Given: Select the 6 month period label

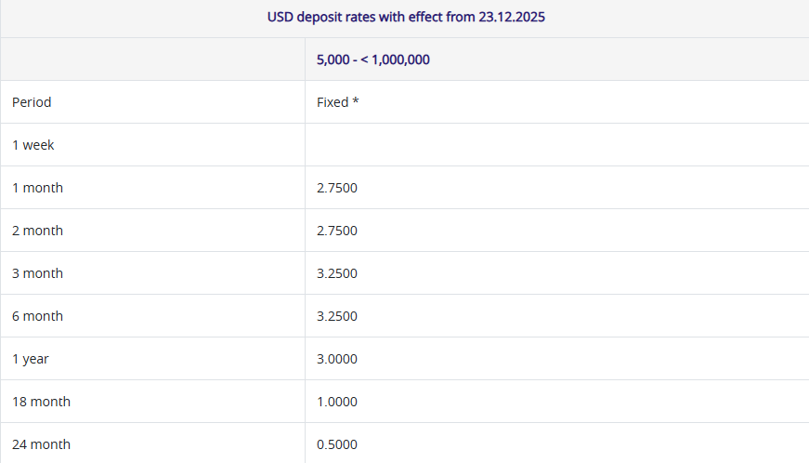Looking at the screenshot, I should point(37,316).
